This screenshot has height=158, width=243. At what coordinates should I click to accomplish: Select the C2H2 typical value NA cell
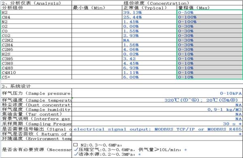point(149,40)
